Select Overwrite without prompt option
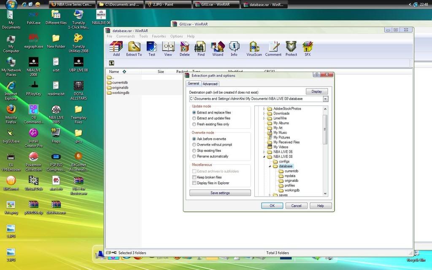Image resolution: width=432 pixels, height=270 pixels. pos(212,145)
